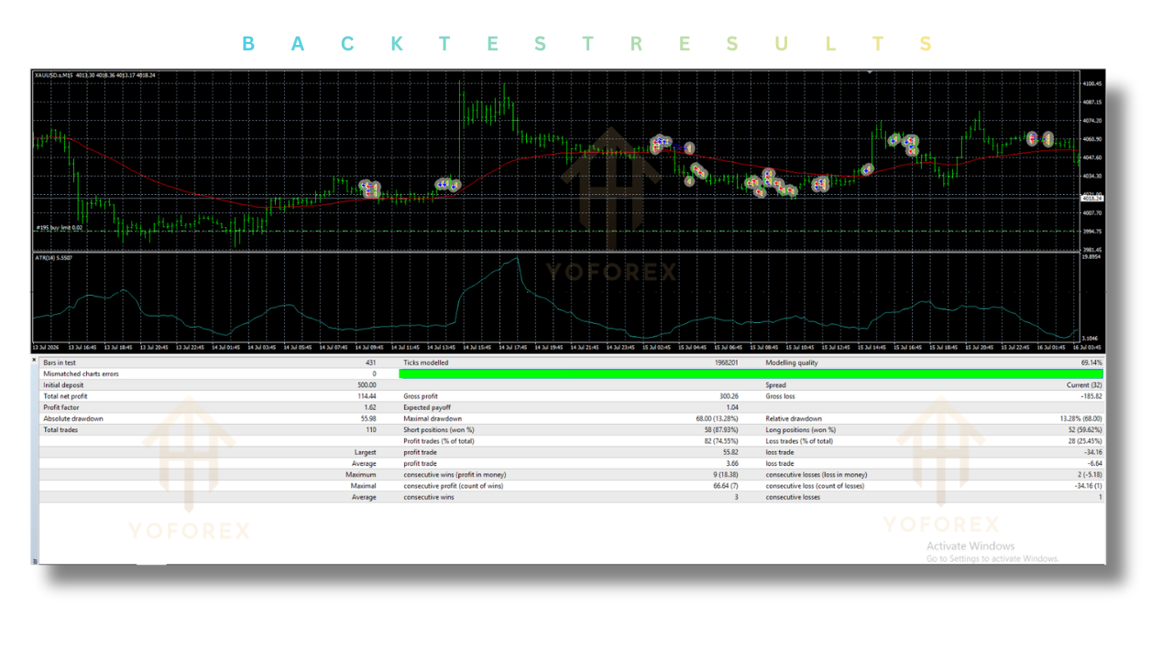1173x659 pixels.
Task: Select the expected payoff value 1.04
Action: coord(732,407)
